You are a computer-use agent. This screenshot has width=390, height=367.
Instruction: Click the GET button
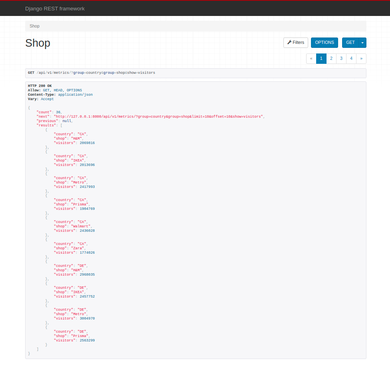coord(350,43)
